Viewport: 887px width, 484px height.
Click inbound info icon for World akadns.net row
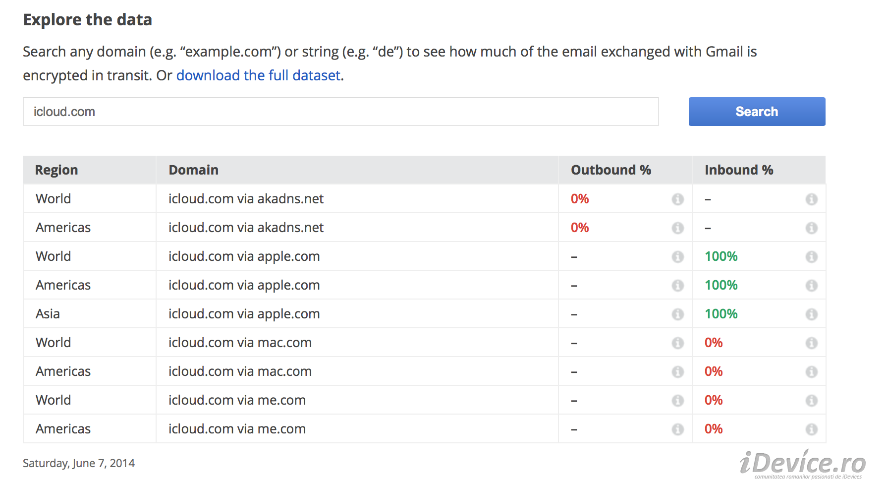[x=811, y=199]
